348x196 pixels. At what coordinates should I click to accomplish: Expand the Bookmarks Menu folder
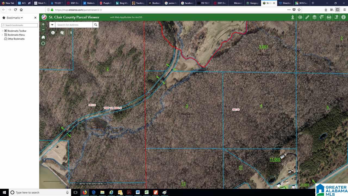[2, 35]
